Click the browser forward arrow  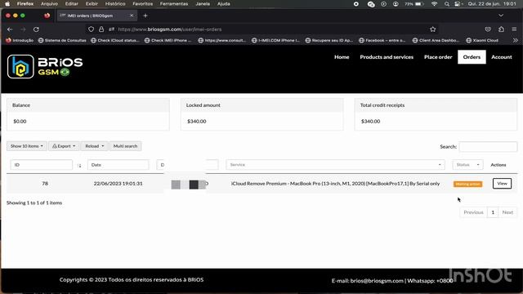[23, 29]
